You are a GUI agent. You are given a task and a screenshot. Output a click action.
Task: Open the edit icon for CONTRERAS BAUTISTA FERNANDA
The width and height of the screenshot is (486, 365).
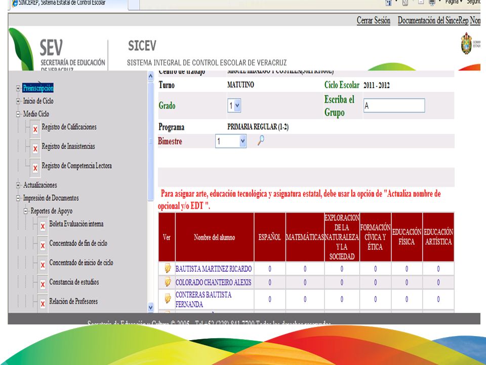click(168, 299)
